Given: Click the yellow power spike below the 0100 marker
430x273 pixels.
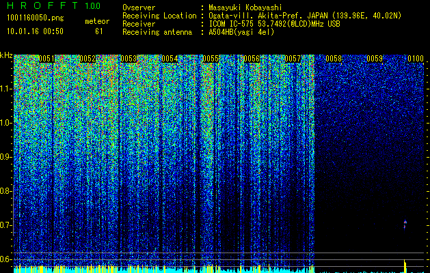Looking at the screenshot, I should [405, 266].
